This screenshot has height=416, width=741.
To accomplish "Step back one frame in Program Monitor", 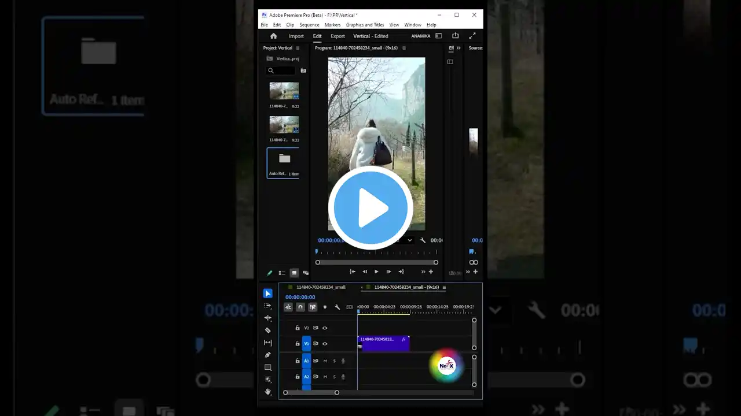I will pyautogui.click(x=365, y=272).
